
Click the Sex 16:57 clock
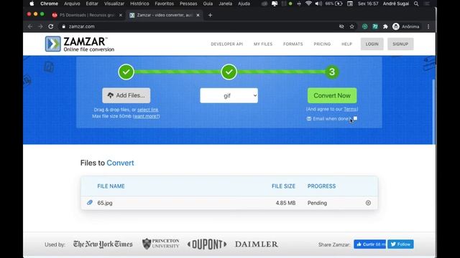click(368, 4)
